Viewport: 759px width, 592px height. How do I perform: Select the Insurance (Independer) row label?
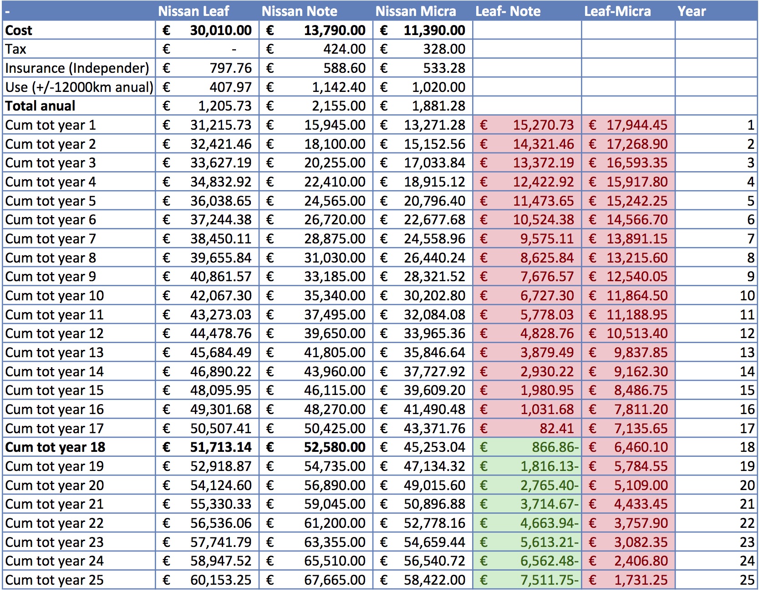coord(77,68)
